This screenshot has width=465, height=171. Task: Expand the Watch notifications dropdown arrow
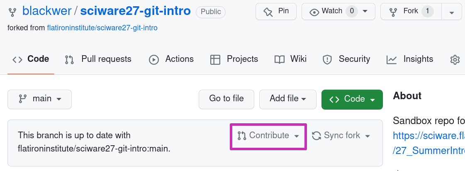[x=365, y=12]
